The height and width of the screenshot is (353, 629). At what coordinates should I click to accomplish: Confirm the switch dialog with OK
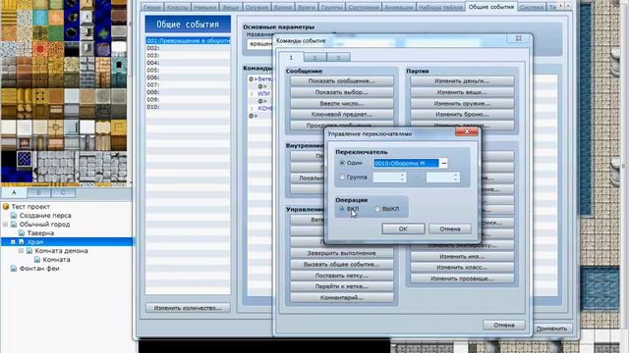tap(403, 228)
